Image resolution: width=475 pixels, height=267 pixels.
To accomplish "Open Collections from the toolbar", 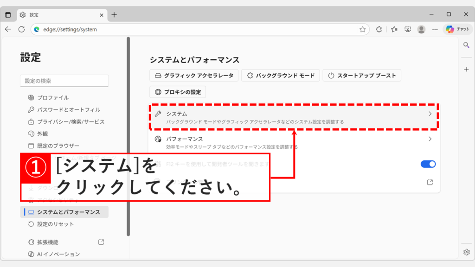I will point(394,29).
